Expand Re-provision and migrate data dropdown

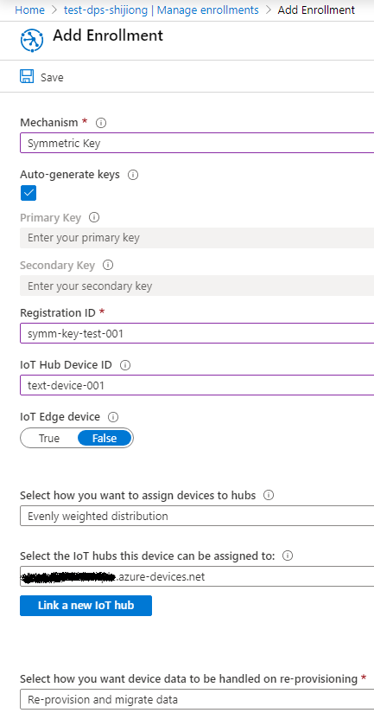[x=197, y=699]
